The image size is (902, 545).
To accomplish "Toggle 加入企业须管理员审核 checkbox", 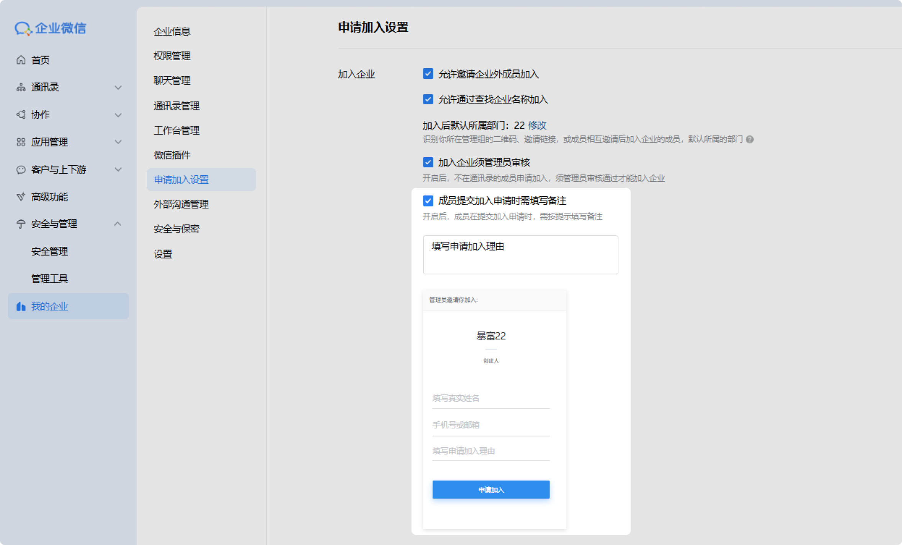I will (x=428, y=162).
